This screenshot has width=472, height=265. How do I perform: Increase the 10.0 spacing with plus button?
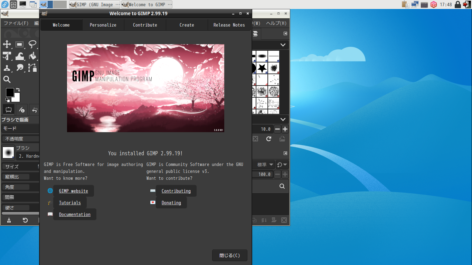pos(285,129)
